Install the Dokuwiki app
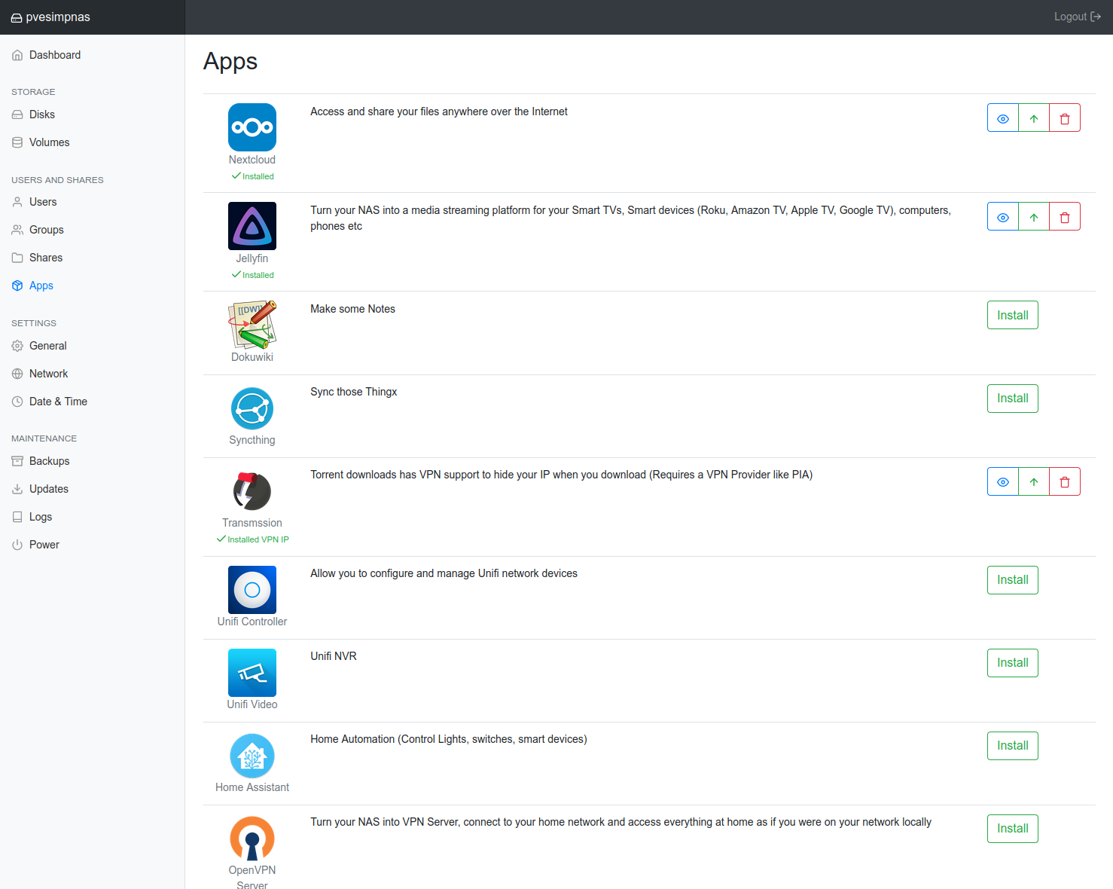 click(1012, 315)
